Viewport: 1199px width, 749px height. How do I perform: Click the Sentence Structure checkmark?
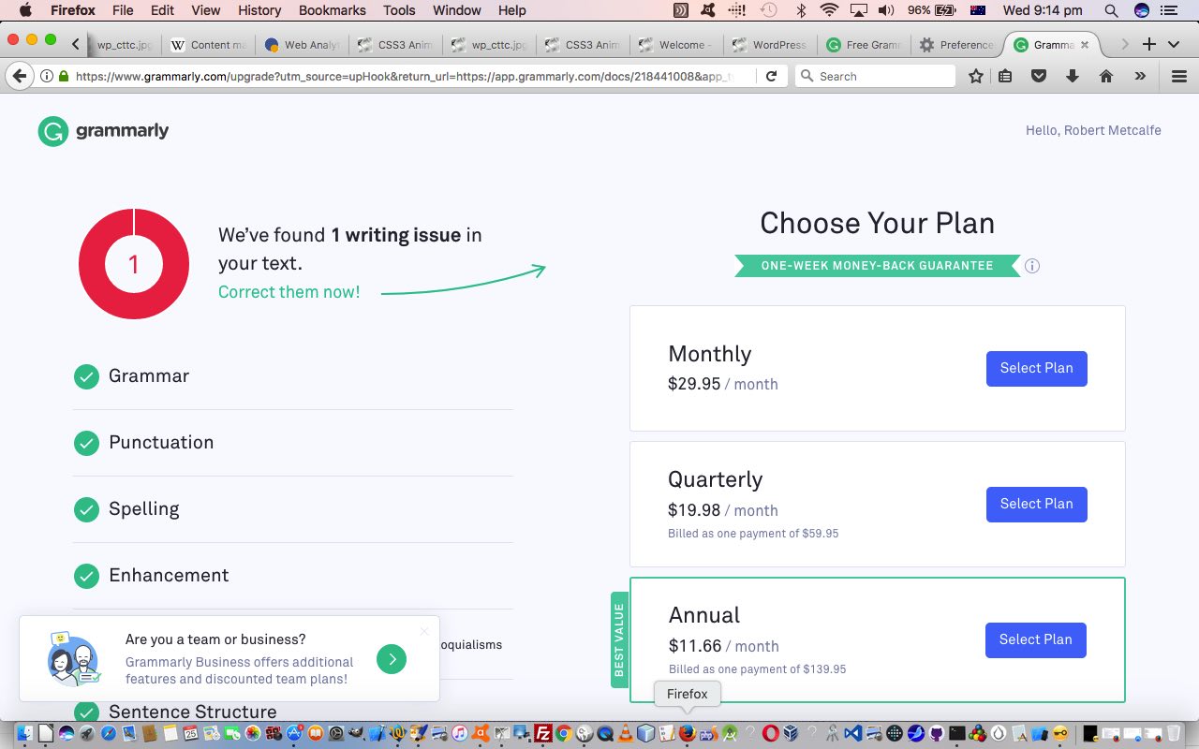(x=86, y=712)
